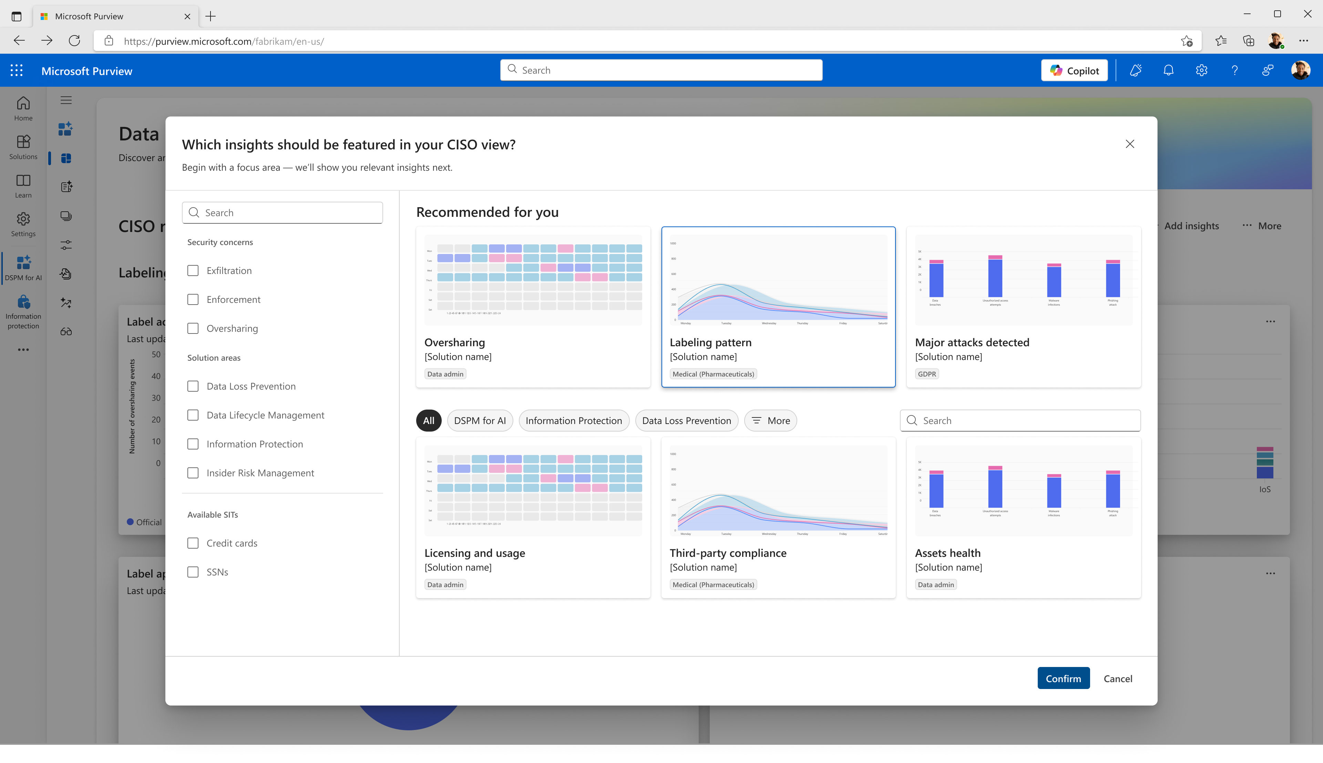Image resolution: width=1323 pixels, height=763 pixels.
Task: Open Solutions in left navigation
Action: [x=23, y=147]
